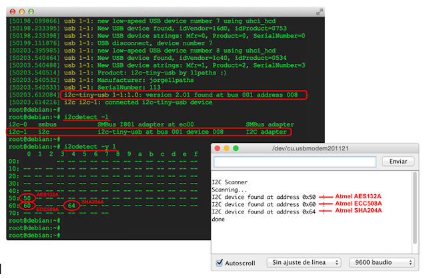The width and height of the screenshot is (427, 278).
Task: Click the i2cdetect column header row
Action: 112,154
